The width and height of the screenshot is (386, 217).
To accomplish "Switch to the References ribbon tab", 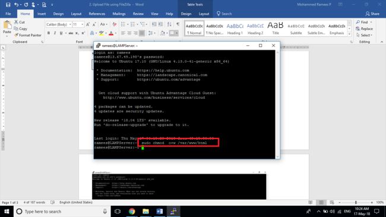I will (97, 14).
